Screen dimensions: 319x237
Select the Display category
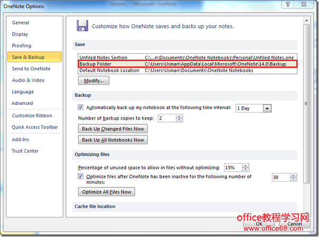coord(20,34)
